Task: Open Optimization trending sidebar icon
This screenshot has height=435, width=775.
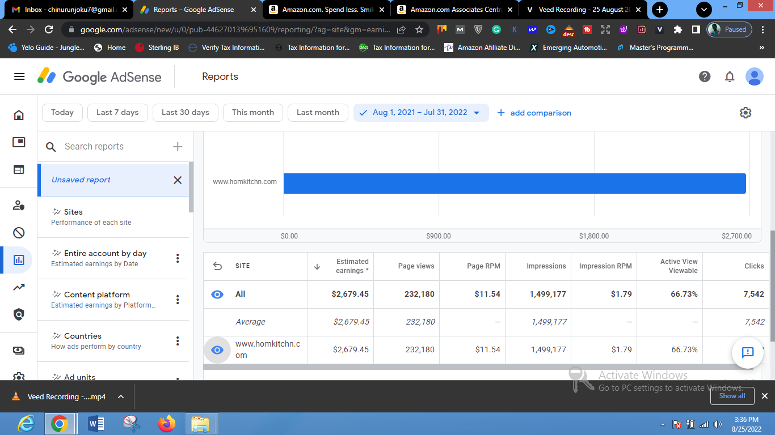Action: [19, 287]
